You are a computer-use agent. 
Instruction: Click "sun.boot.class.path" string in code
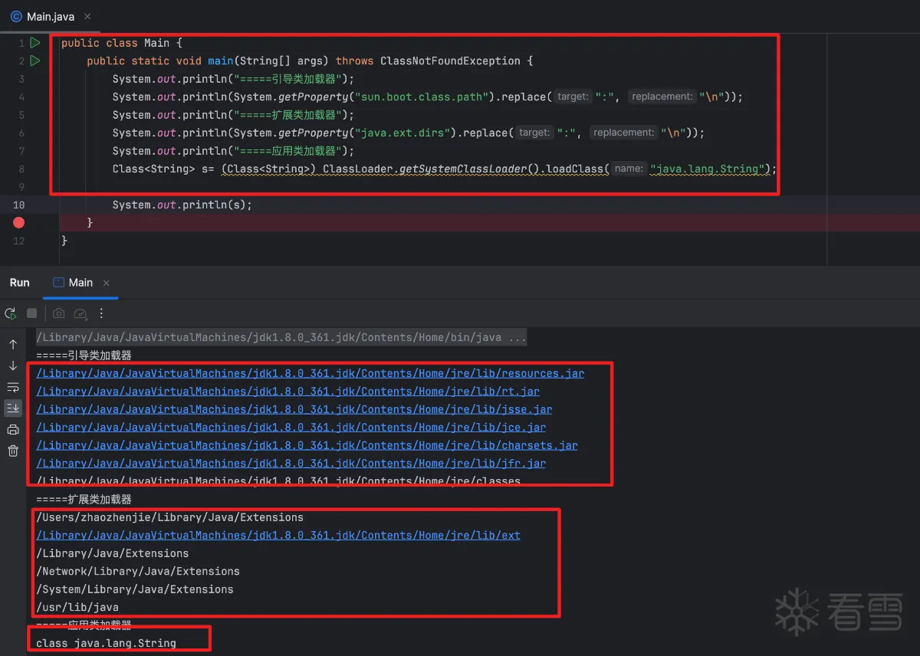(420, 97)
